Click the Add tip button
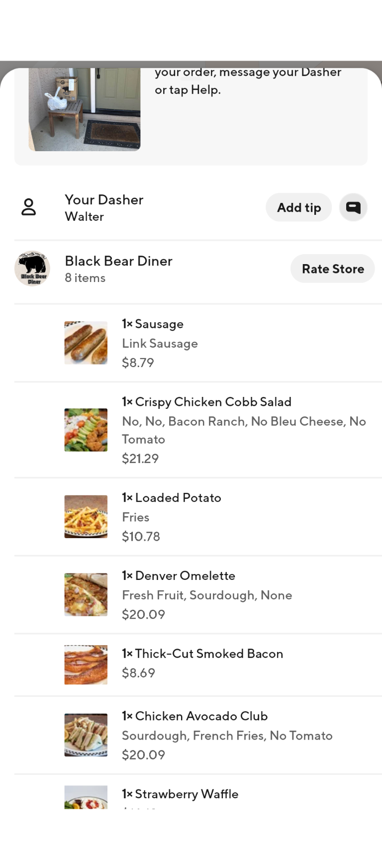Screen dimensions: 382x852 (298, 207)
